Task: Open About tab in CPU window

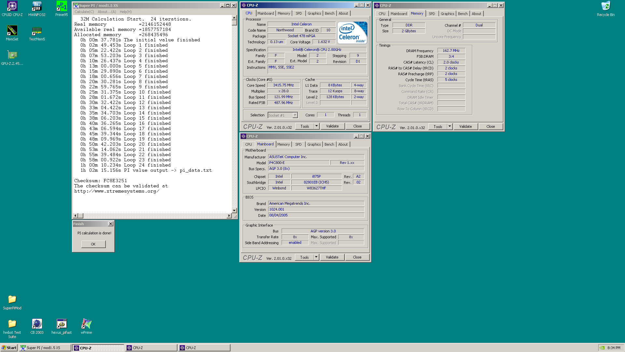Action: (343, 13)
